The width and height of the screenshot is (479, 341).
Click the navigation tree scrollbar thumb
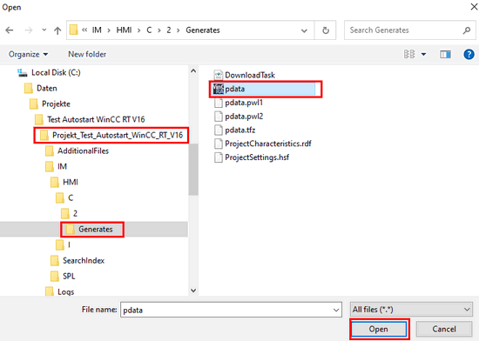click(193, 170)
